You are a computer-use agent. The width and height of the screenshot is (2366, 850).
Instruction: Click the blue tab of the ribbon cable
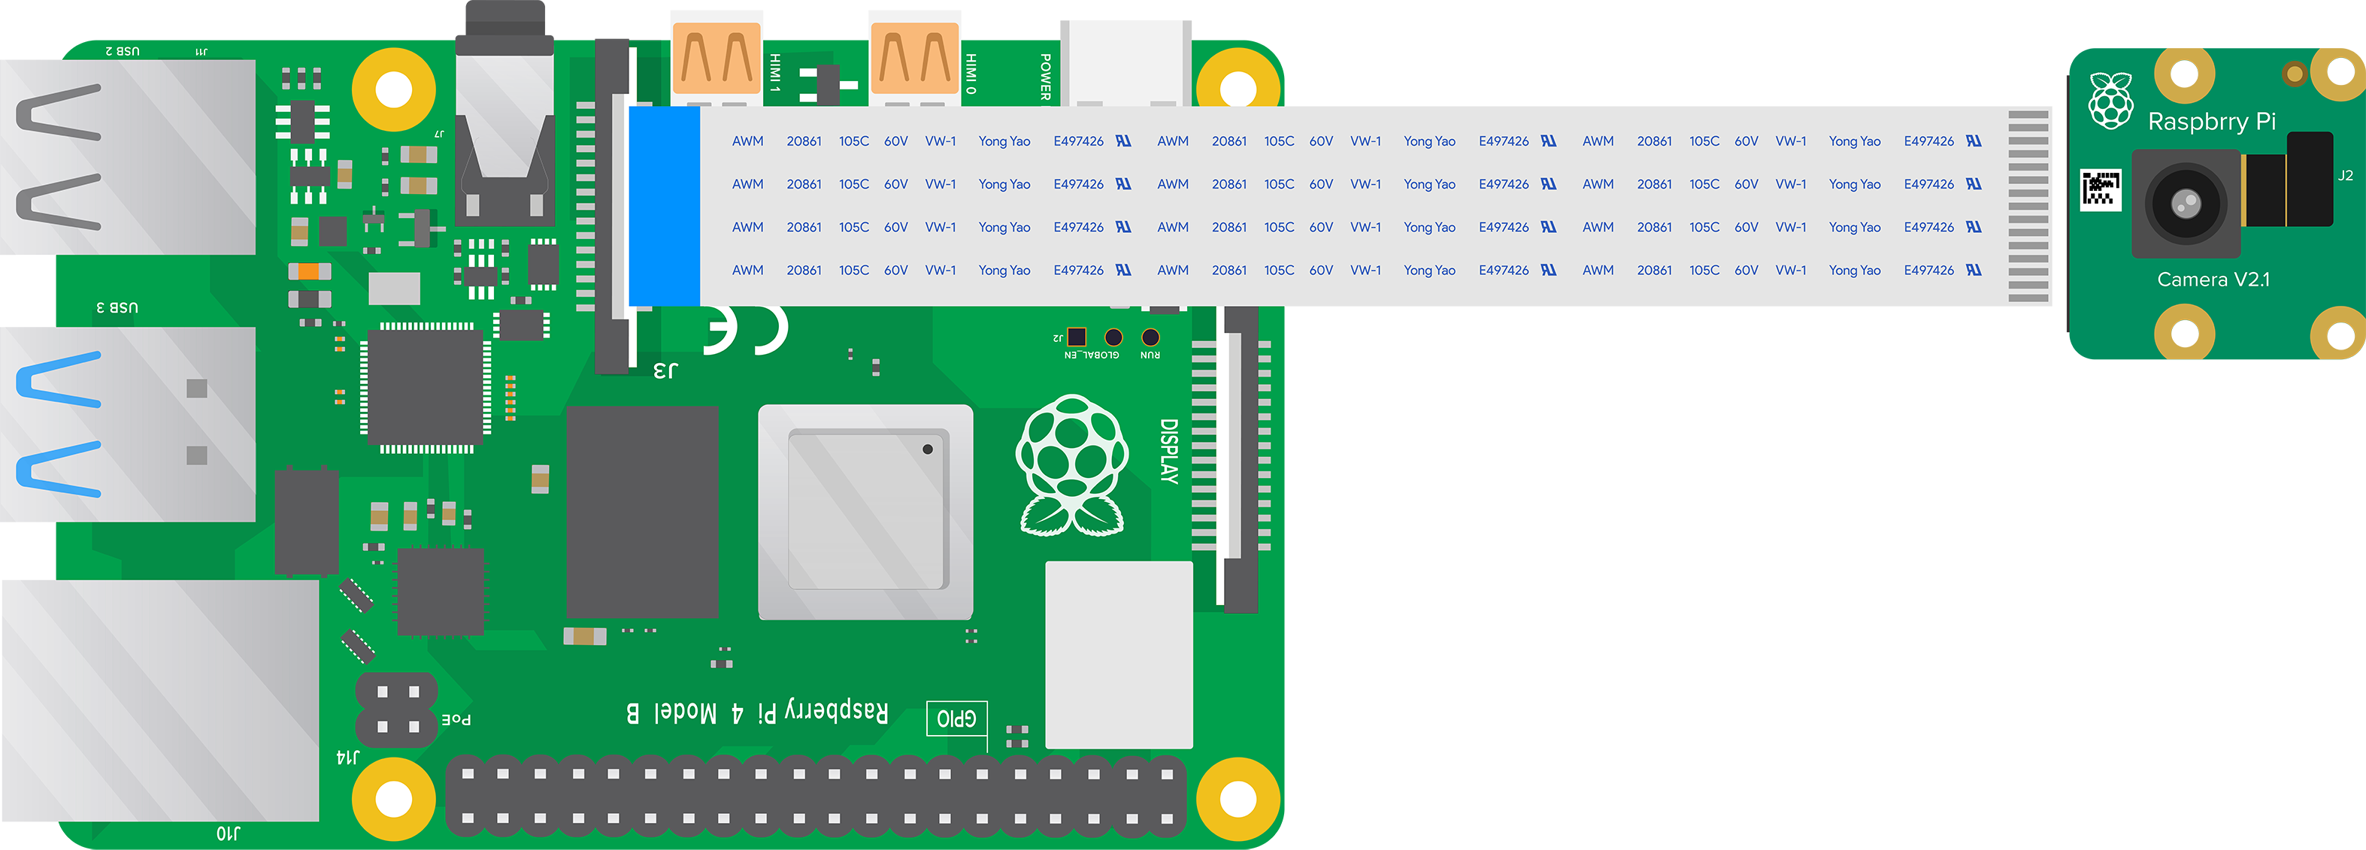(664, 206)
